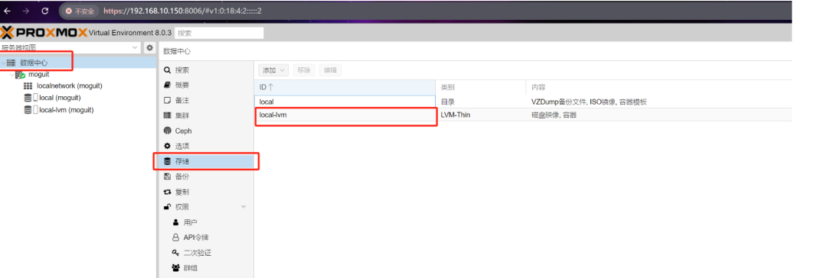Click the browser forward arrow

tap(26, 11)
